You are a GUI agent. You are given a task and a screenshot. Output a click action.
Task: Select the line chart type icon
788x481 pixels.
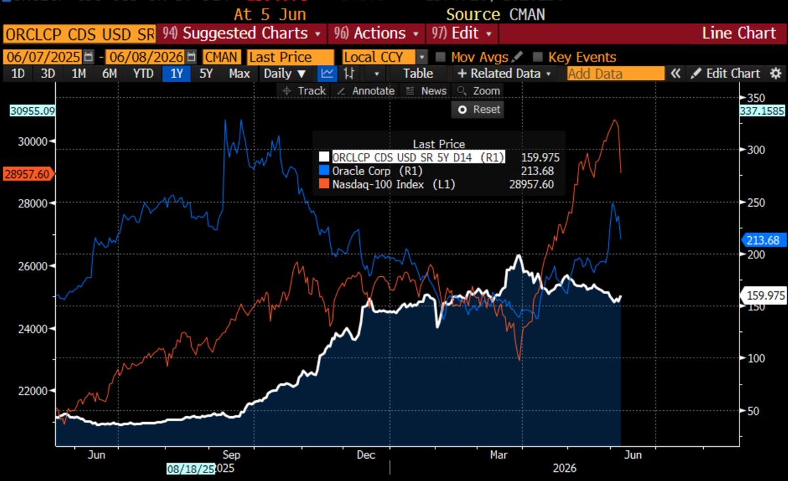click(x=327, y=73)
